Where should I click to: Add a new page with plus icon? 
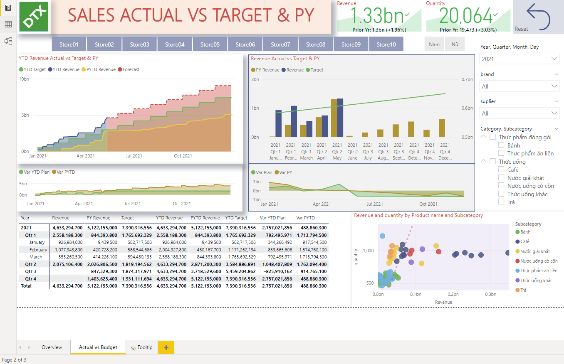click(x=166, y=347)
